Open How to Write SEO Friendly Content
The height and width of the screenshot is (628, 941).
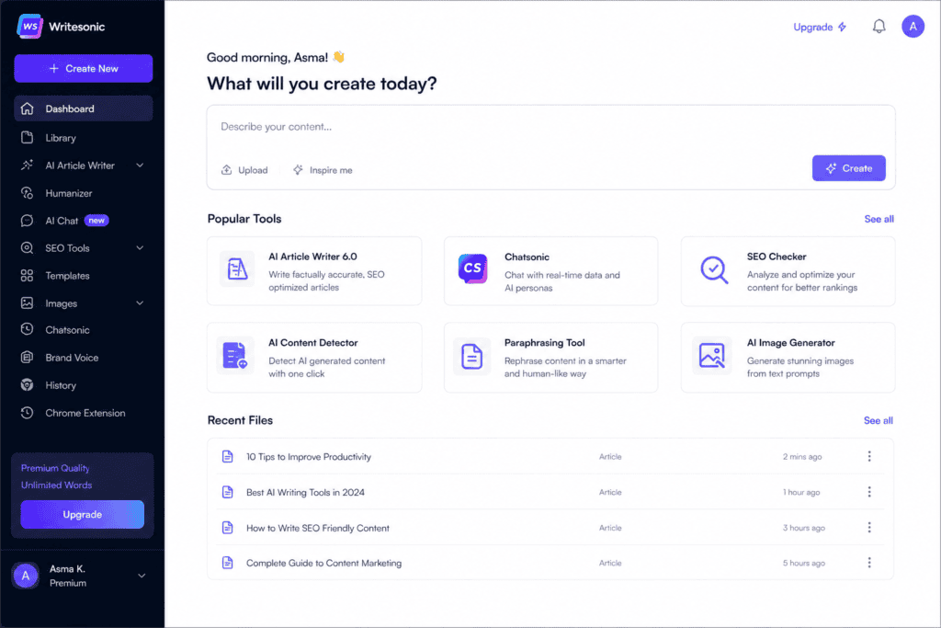coord(318,528)
